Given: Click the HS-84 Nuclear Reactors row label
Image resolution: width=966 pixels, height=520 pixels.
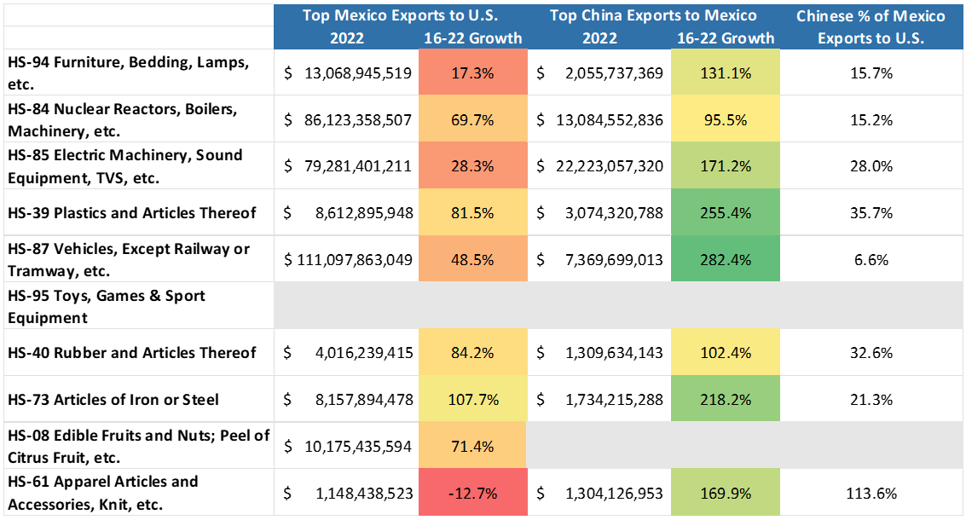Looking at the screenshot, I should [122, 120].
